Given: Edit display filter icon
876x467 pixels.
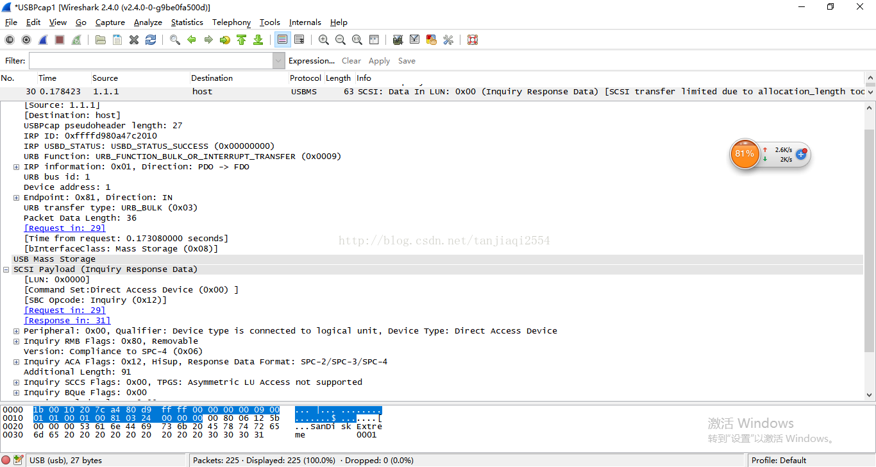Looking at the screenshot, I should pos(415,40).
